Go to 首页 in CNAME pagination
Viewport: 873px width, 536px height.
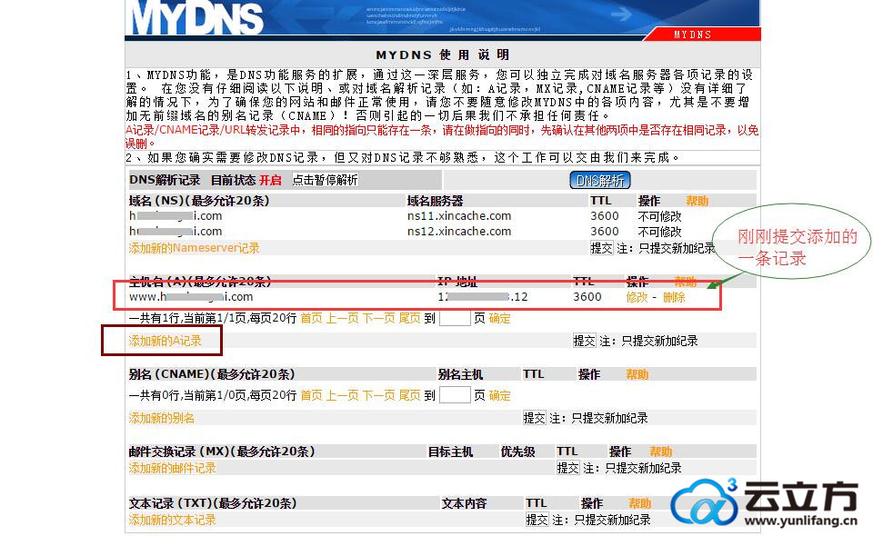tap(311, 395)
